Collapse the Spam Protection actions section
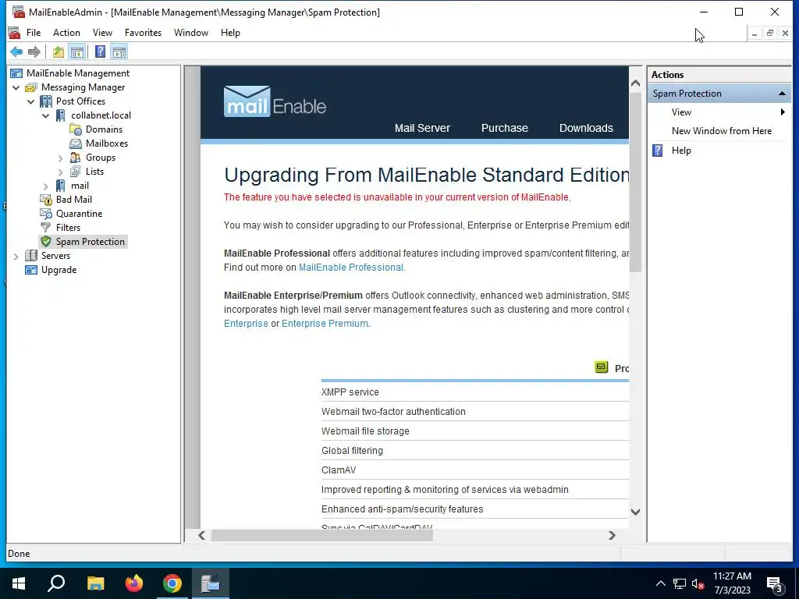The height and width of the screenshot is (599, 799). pos(782,94)
